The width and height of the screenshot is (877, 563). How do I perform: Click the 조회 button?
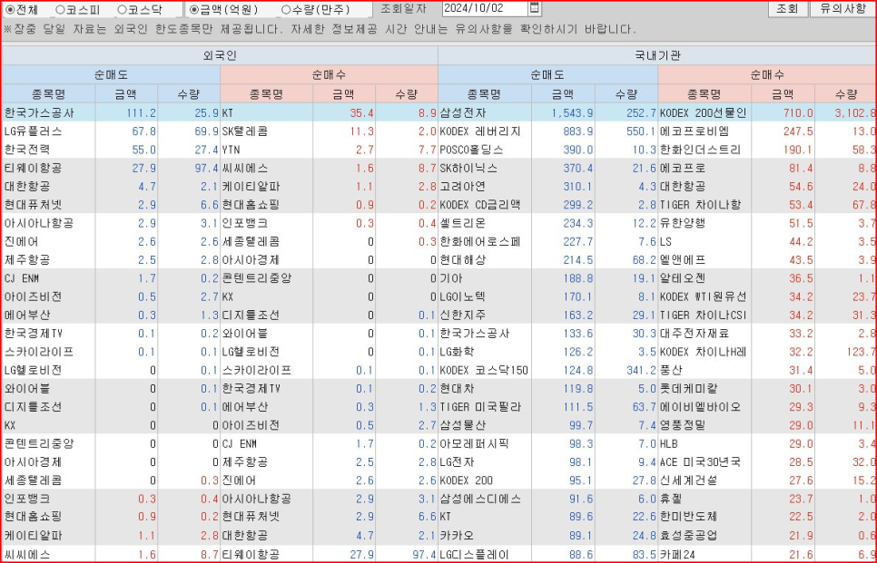click(787, 8)
